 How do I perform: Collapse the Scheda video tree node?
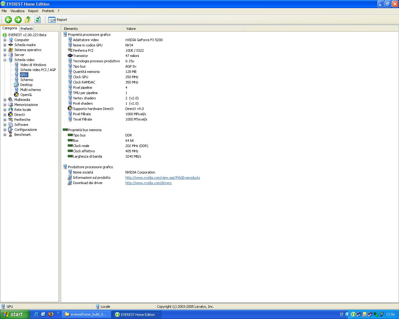pyautogui.click(x=5, y=60)
